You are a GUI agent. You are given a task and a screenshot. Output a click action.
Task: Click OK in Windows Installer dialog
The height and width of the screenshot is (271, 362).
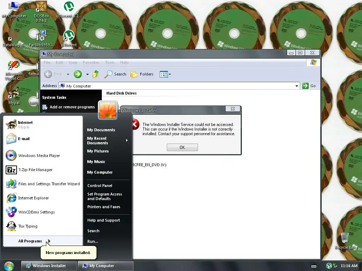(182, 147)
